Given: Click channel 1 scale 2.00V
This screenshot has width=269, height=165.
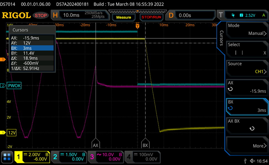Looking at the screenshot, I should pos(34,154).
